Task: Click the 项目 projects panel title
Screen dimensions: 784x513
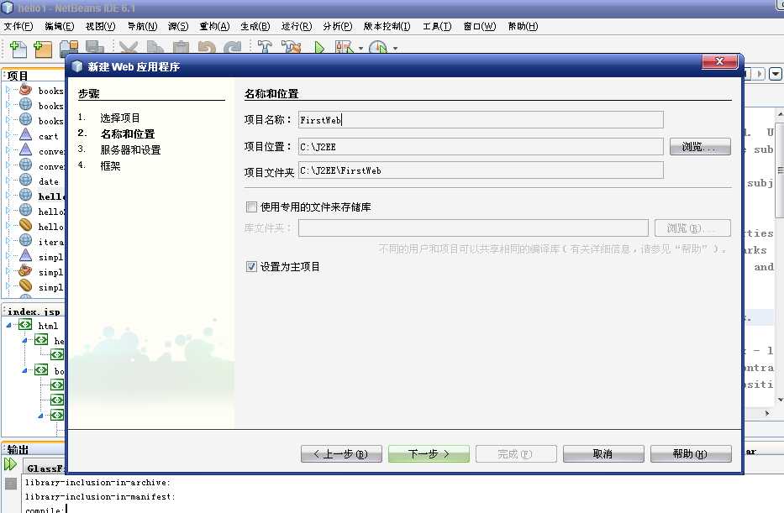Action: point(18,76)
